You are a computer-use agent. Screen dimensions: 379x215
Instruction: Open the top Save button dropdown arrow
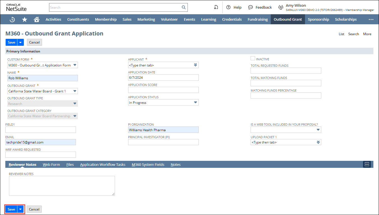[20, 42]
